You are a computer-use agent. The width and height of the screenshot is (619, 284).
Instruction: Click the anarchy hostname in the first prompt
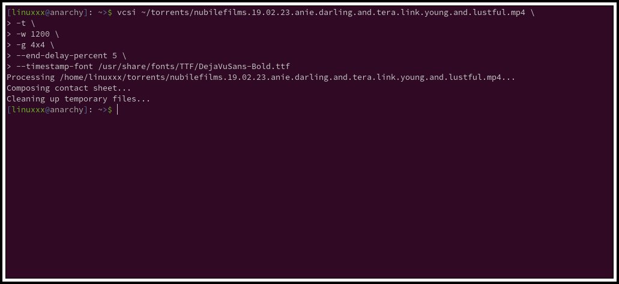coord(66,12)
